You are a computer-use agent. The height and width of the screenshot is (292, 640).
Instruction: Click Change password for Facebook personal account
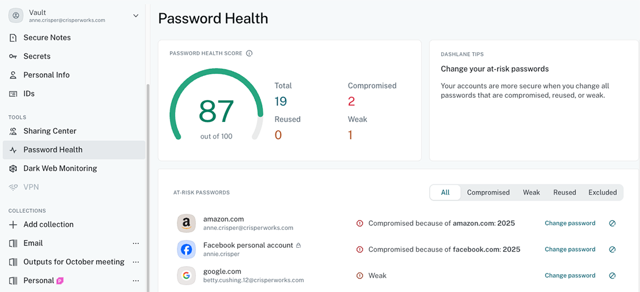(x=570, y=249)
